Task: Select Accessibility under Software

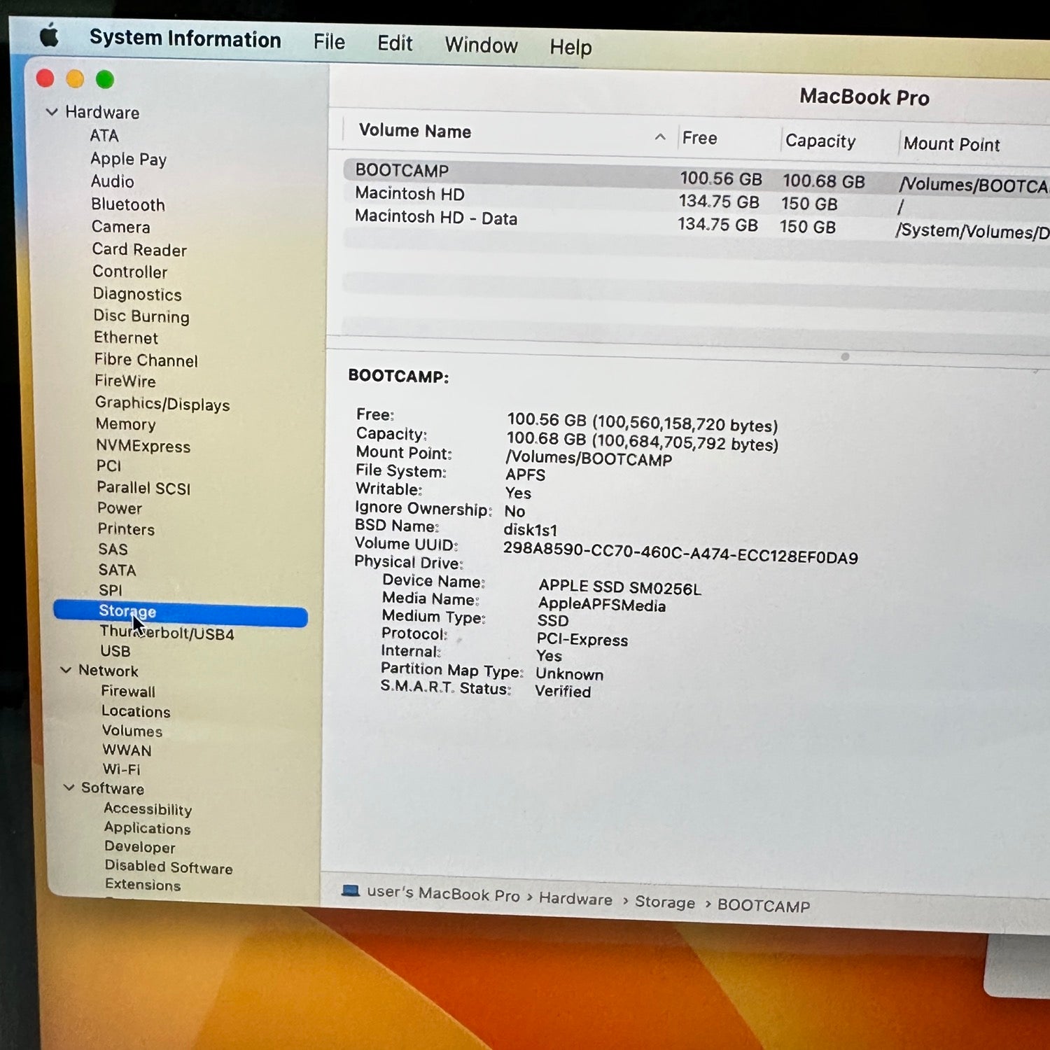Action: (x=148, y=809)
